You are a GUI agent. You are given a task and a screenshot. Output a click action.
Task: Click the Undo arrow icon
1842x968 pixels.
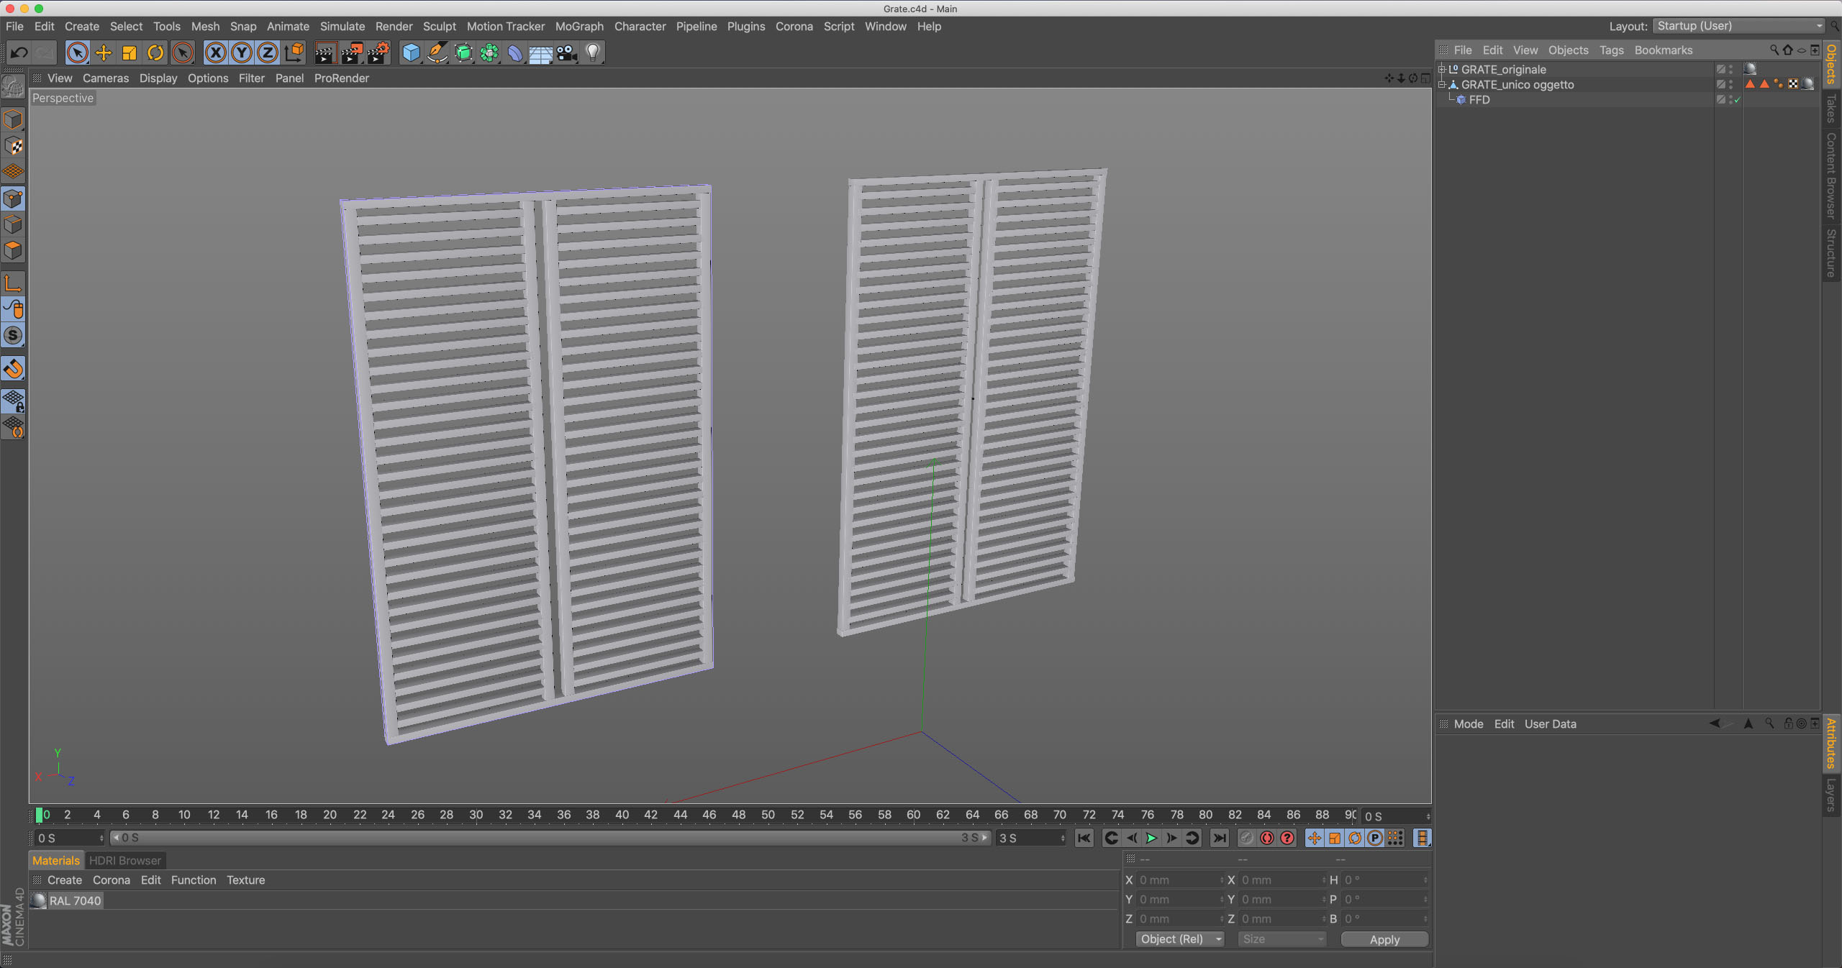click(x=19, y=52)
